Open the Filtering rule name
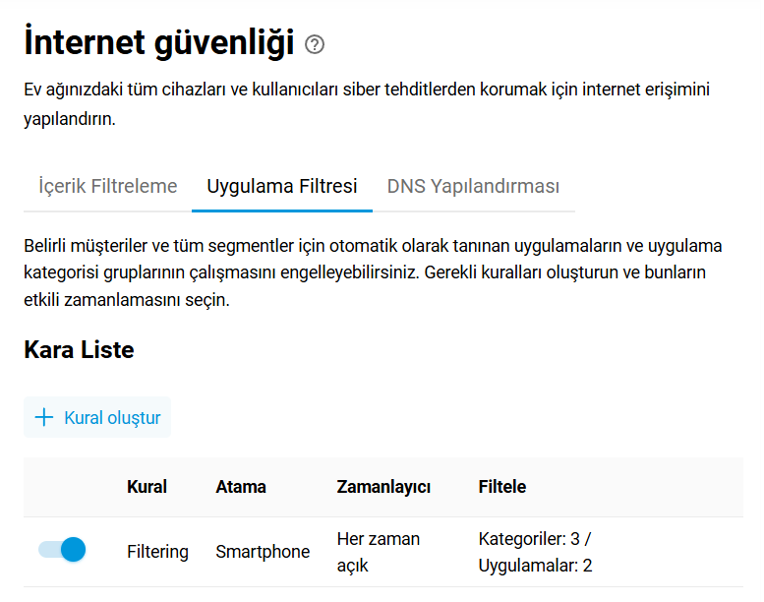 [x=157, y=552]
